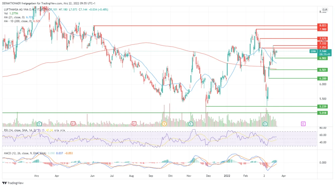Click the LUFTHANSA AG VNA O.N. symbol title
Screen dimensions: 335x187
tap(19, 10)
